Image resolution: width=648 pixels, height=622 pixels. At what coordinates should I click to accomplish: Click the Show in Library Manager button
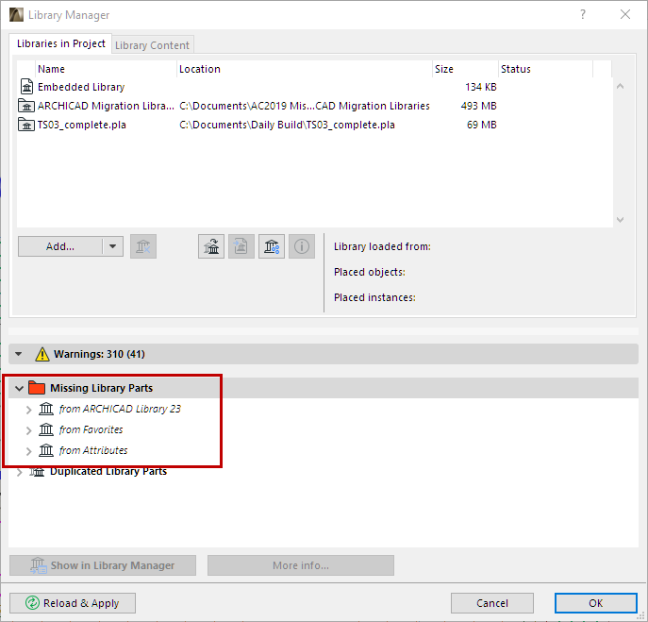(103, 565)
